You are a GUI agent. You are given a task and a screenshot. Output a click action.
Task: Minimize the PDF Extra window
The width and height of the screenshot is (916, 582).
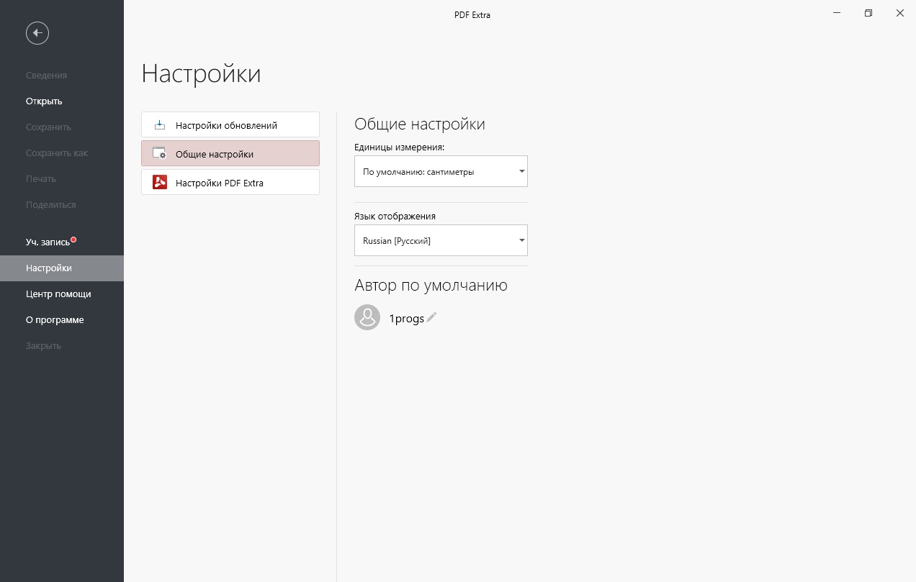(x=837, y=13)
